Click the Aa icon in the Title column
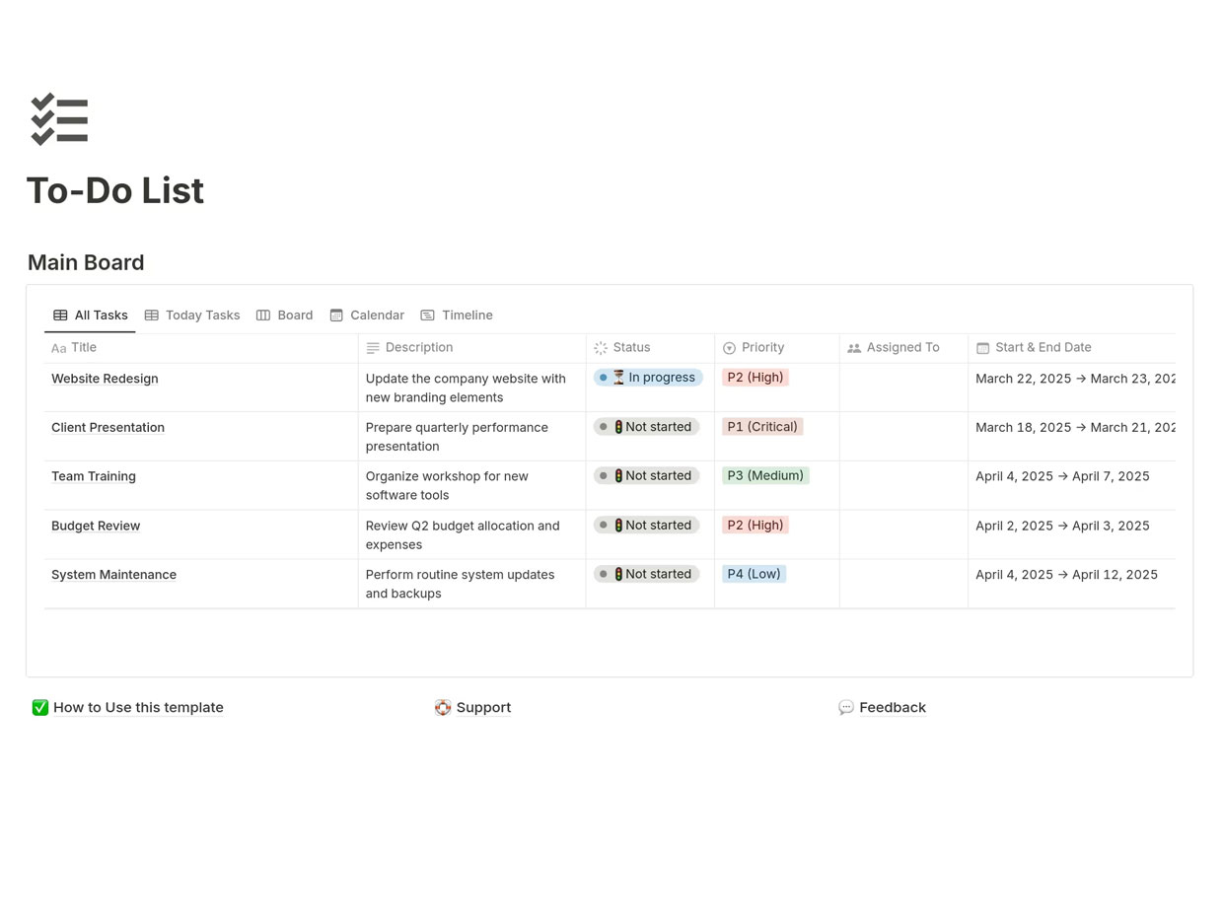1223x917 pixels. [x=57, y=348]
